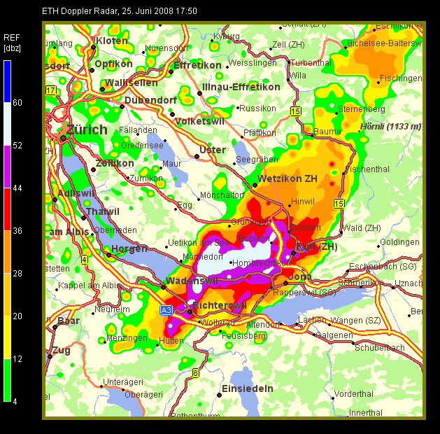
Task: Click the Turbenthal label
Action: pyautogui.click(x=311, y=62)
